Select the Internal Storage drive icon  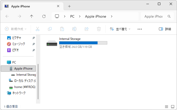(52, 43)
